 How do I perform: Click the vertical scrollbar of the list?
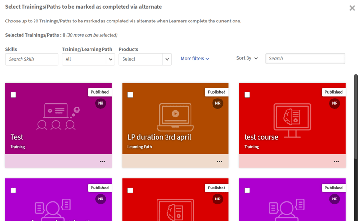356,117
